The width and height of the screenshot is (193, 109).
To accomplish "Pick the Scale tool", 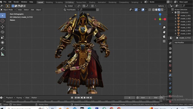I will tap(3, 37).
